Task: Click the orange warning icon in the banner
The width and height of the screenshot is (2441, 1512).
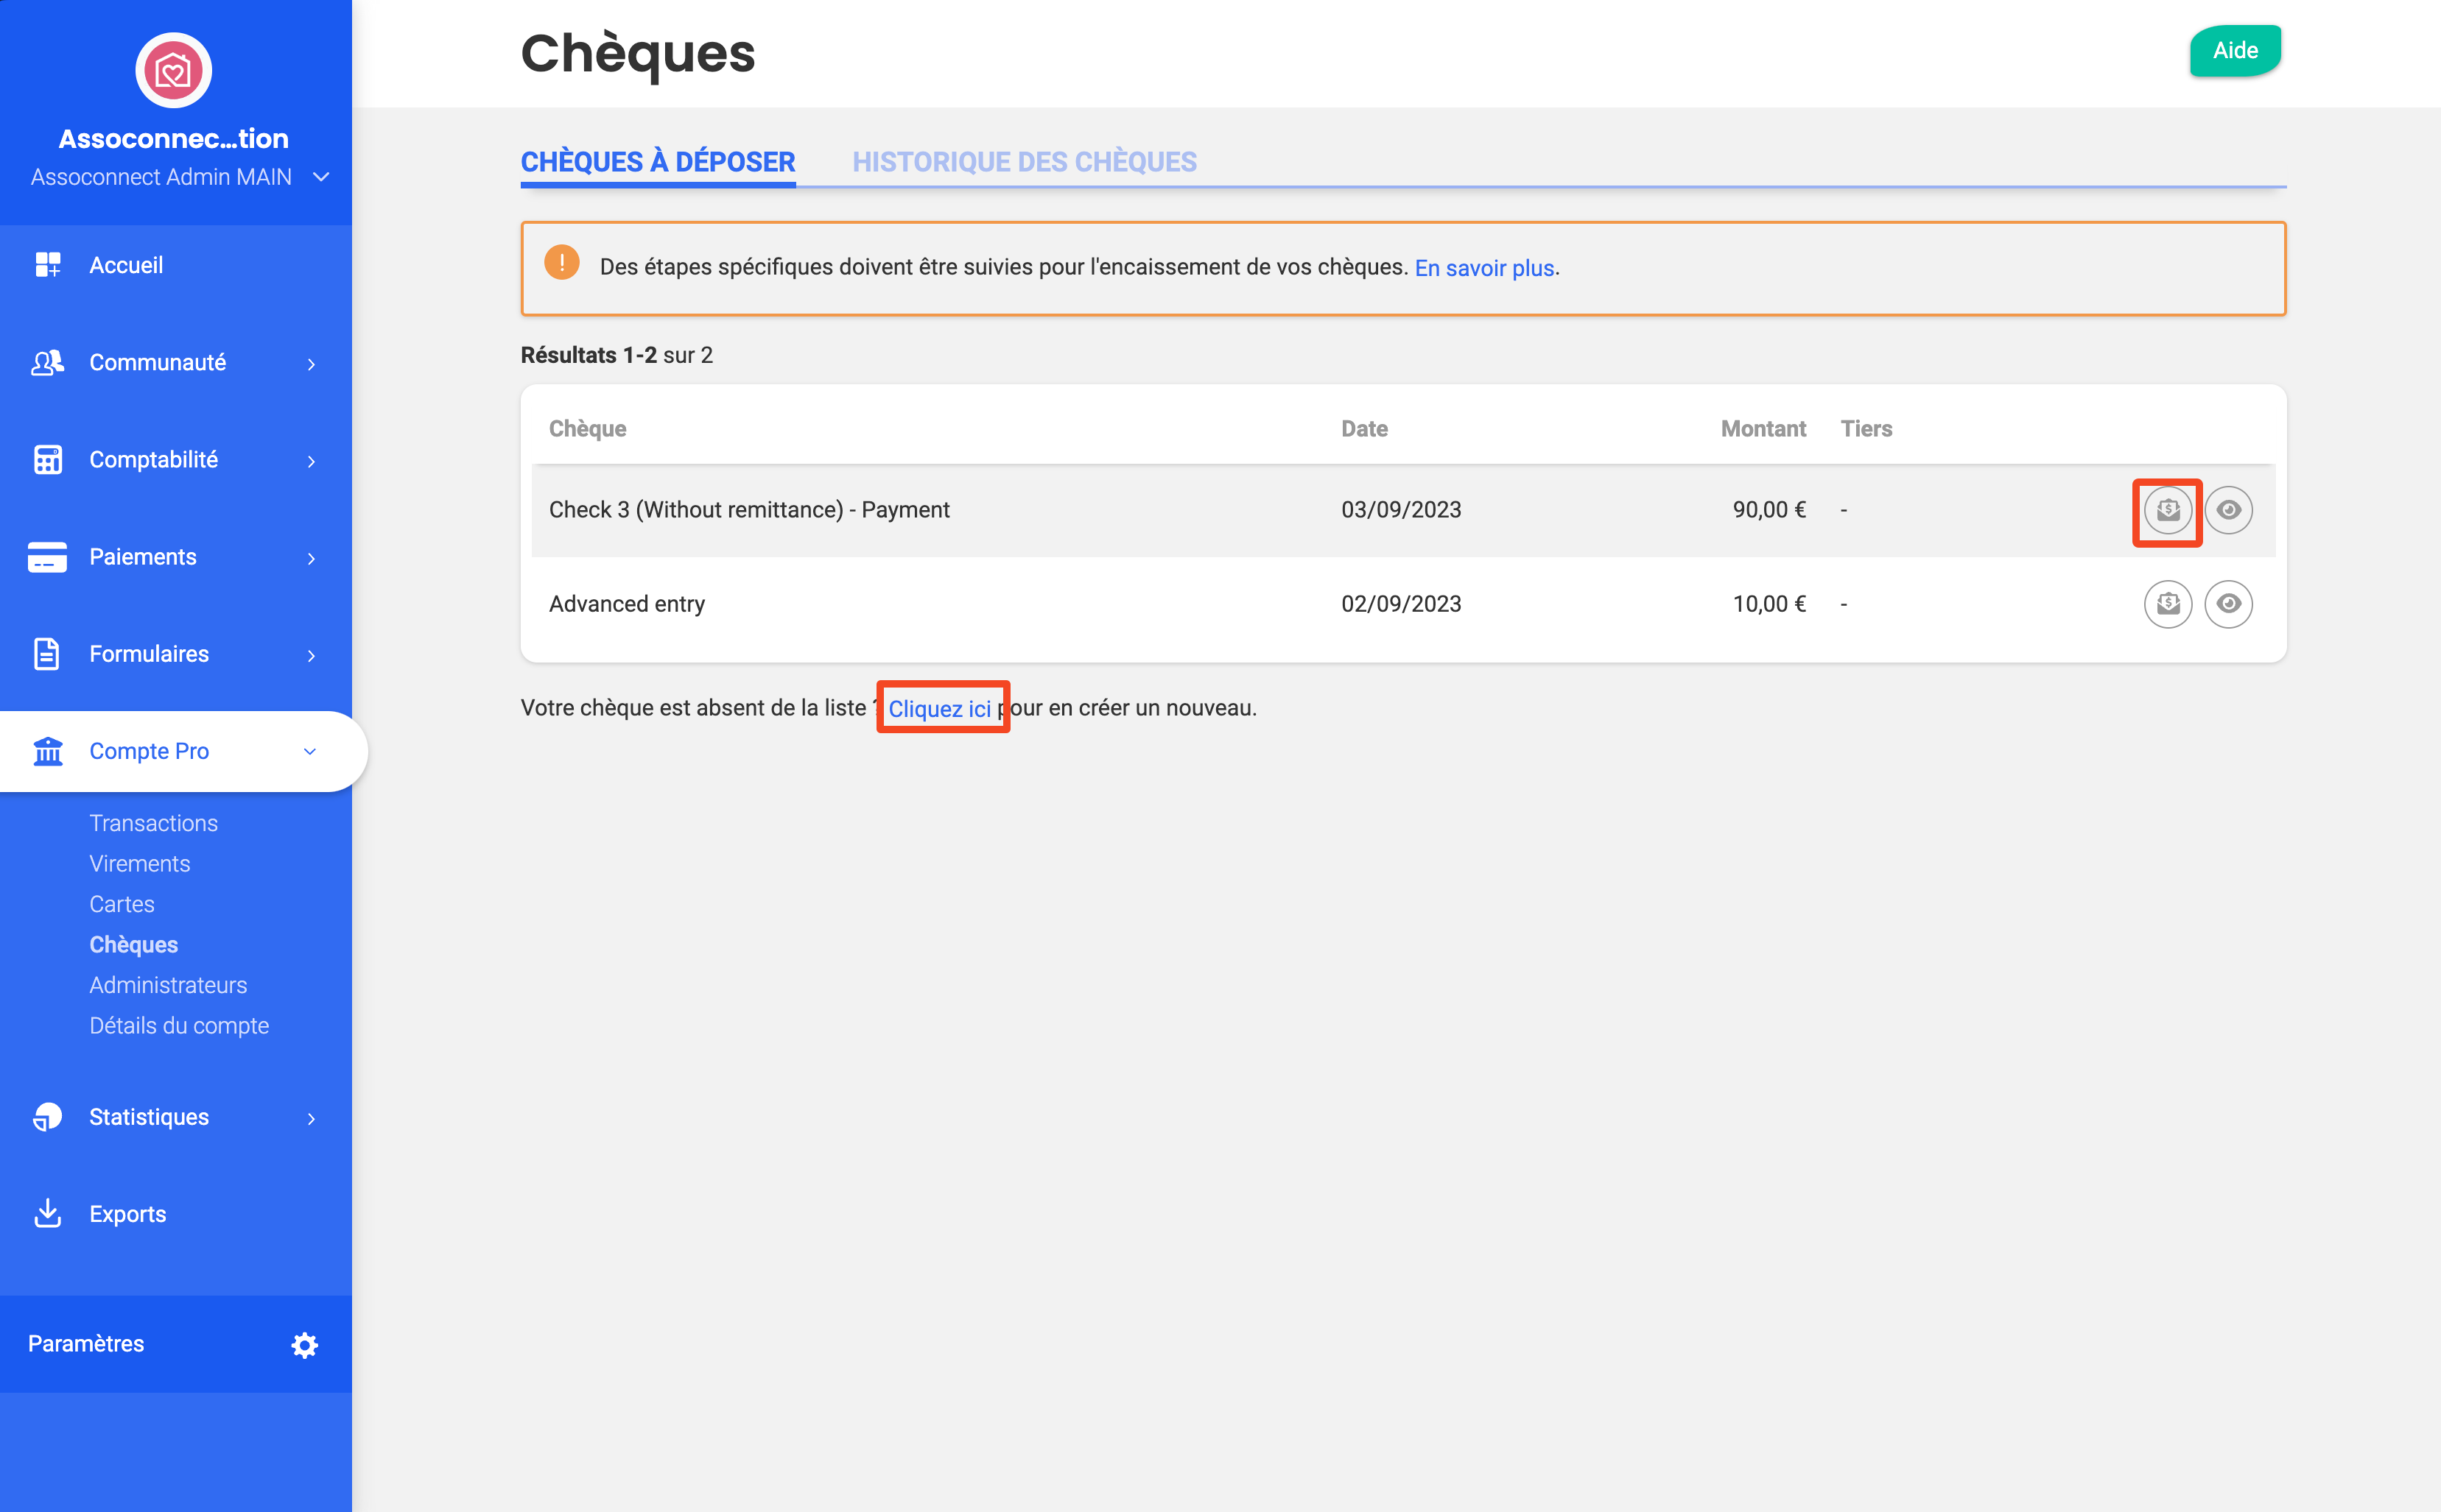Action: 561,263
